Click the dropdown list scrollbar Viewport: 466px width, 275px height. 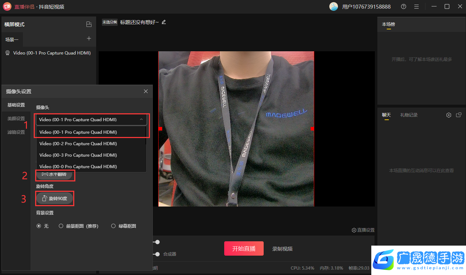145,135
